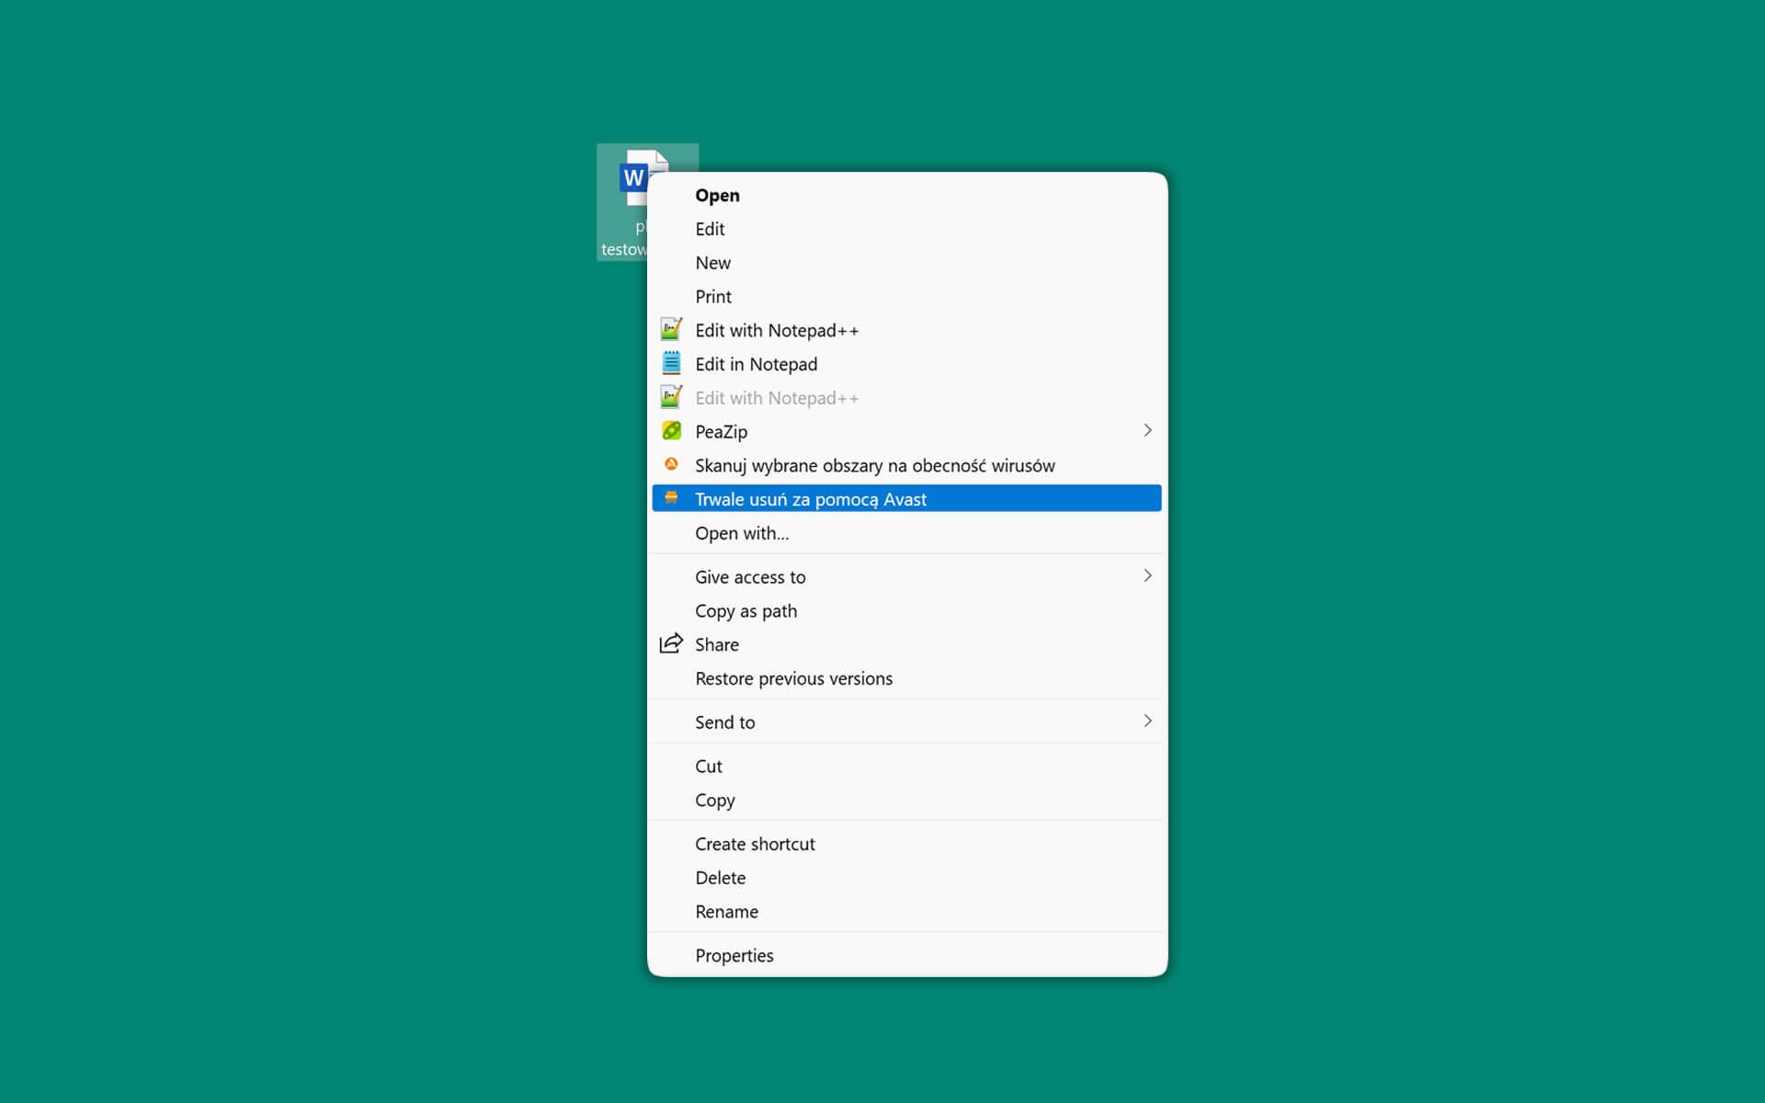This screenshot has height=1103, width=1765.
Task: Click the blue Notepad icon
Action: click(x=671, y=363)
